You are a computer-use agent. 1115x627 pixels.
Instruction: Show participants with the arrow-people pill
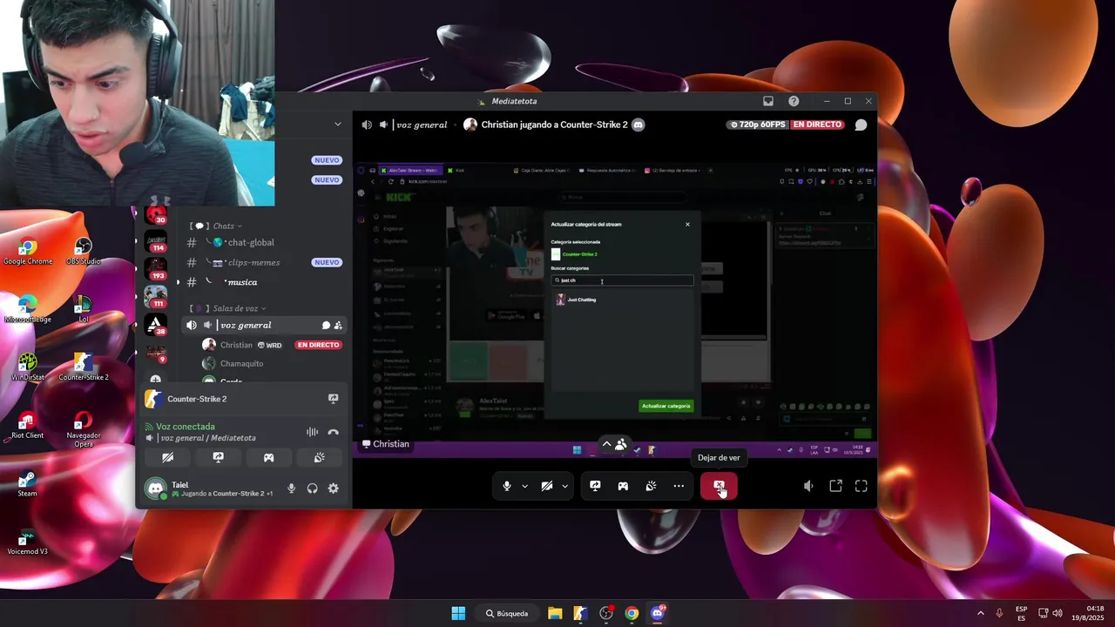click(614, 444)
